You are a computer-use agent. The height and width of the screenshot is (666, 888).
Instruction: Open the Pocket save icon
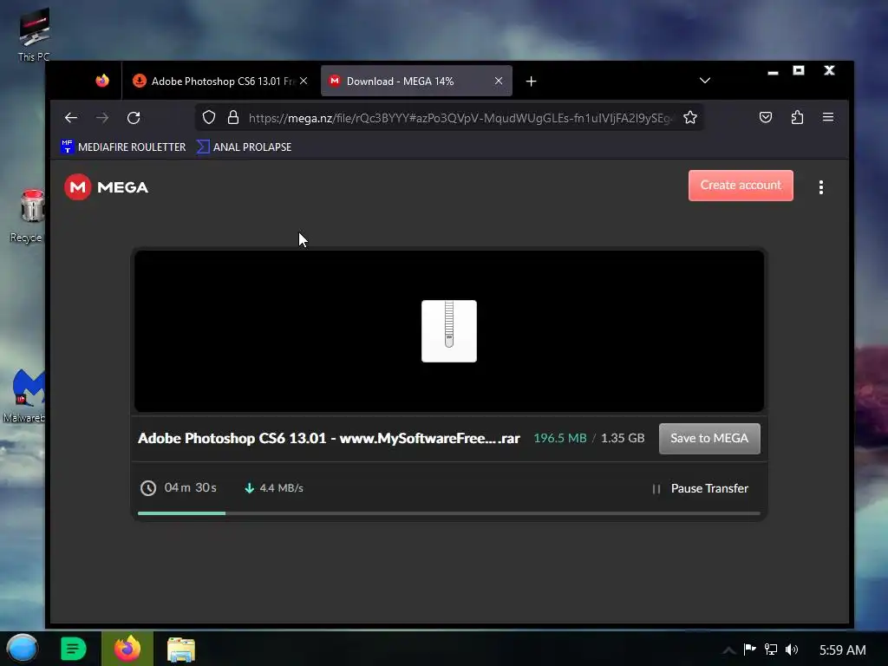[x=765, y=117]
